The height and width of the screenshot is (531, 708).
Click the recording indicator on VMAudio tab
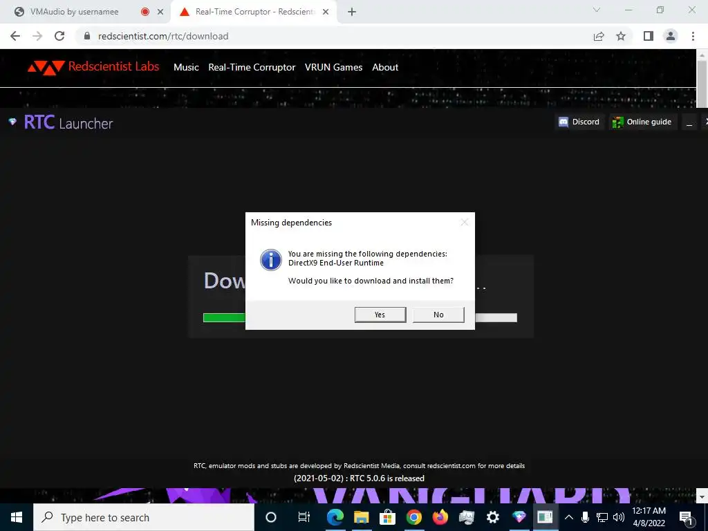click(x=145, y=12)
